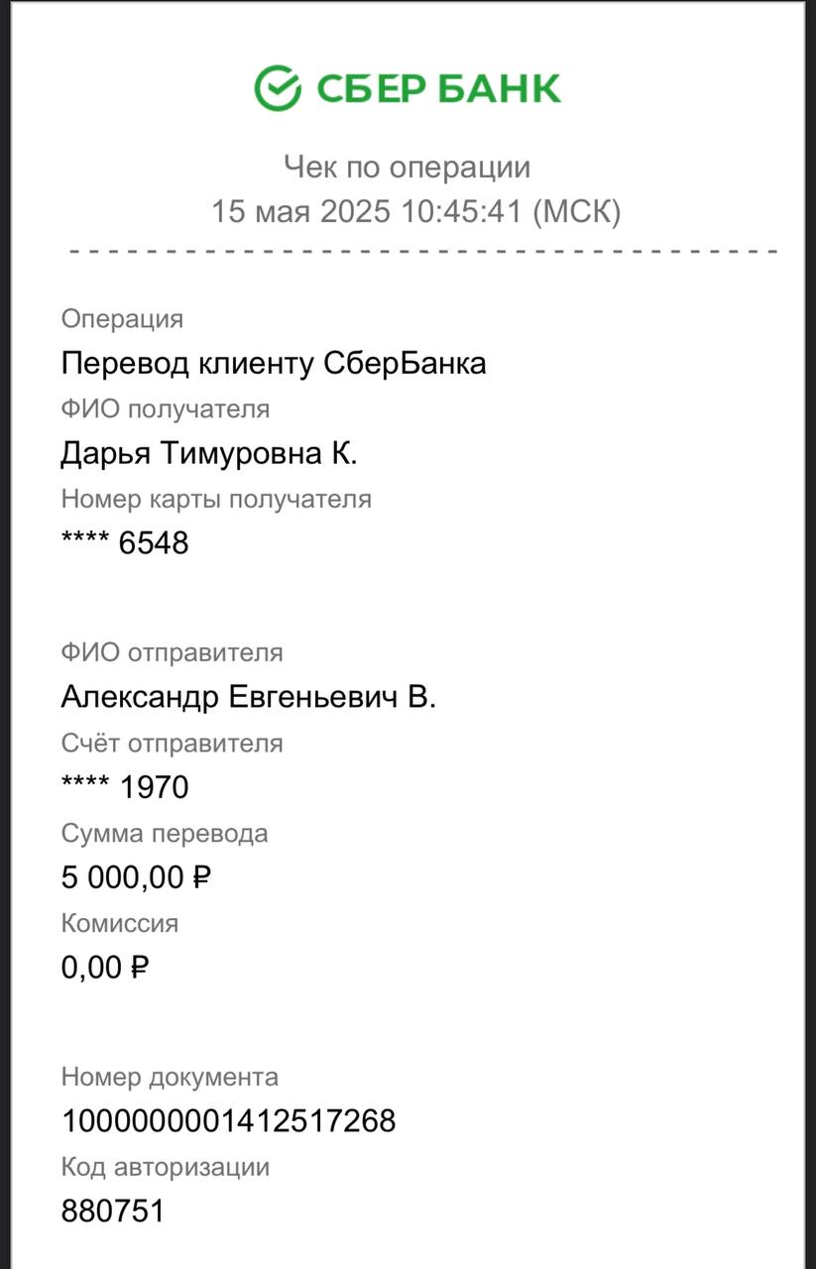The width and height of the screenshot is (816, 1269).
Task: Select authorization code 880751
Action: (x=112, y=1211)
